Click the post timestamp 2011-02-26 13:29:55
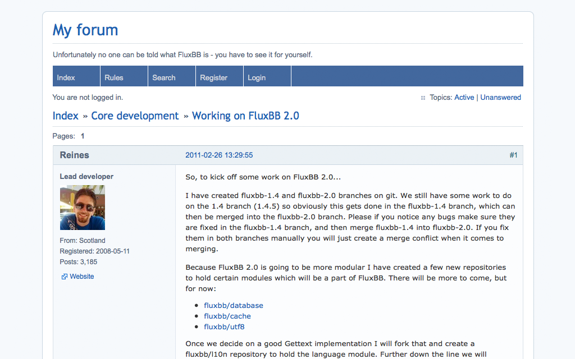Image resolution: width=575 pixels, height=359 pixels. (x=219, y=155)
